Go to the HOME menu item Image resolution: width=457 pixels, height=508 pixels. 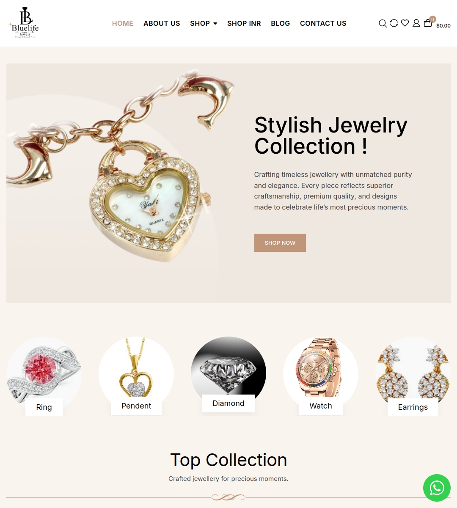coord(123,23)
